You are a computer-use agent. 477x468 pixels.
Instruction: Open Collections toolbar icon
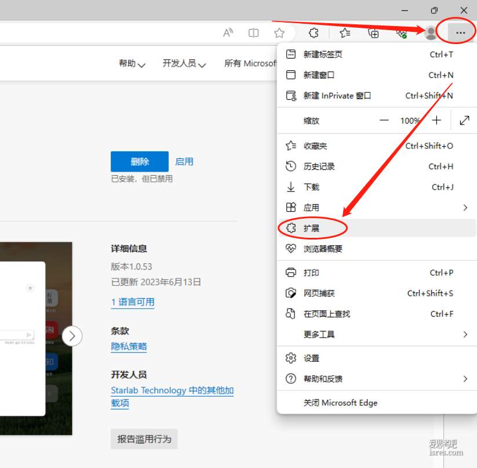tap(373, 32)
